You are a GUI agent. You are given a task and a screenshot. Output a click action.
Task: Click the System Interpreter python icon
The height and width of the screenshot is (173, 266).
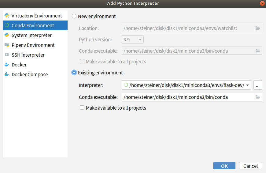[7, 35]
